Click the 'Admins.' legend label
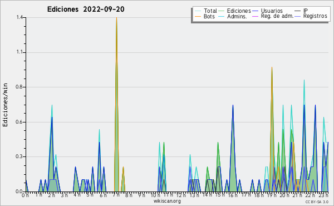 (237, 16)
